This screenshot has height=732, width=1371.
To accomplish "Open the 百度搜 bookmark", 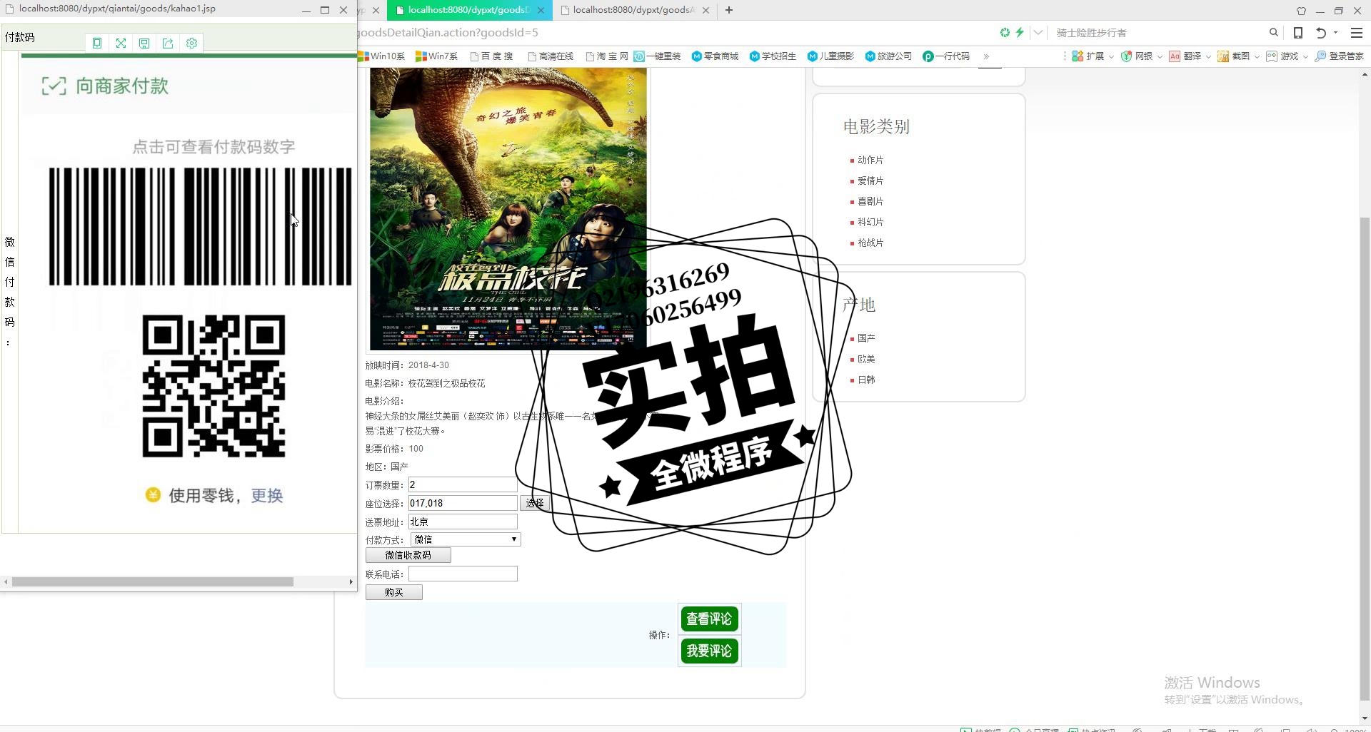I will pyautogui.click(x=492, y=56).
